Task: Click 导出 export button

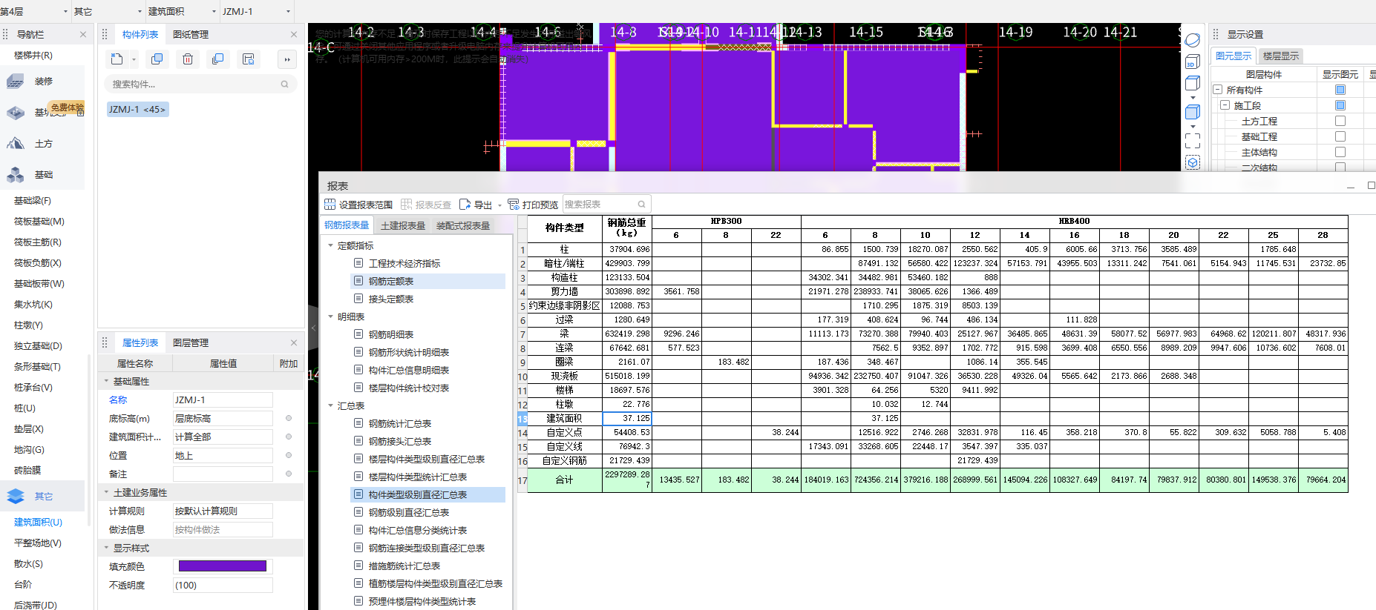Action: pos(476,205)
